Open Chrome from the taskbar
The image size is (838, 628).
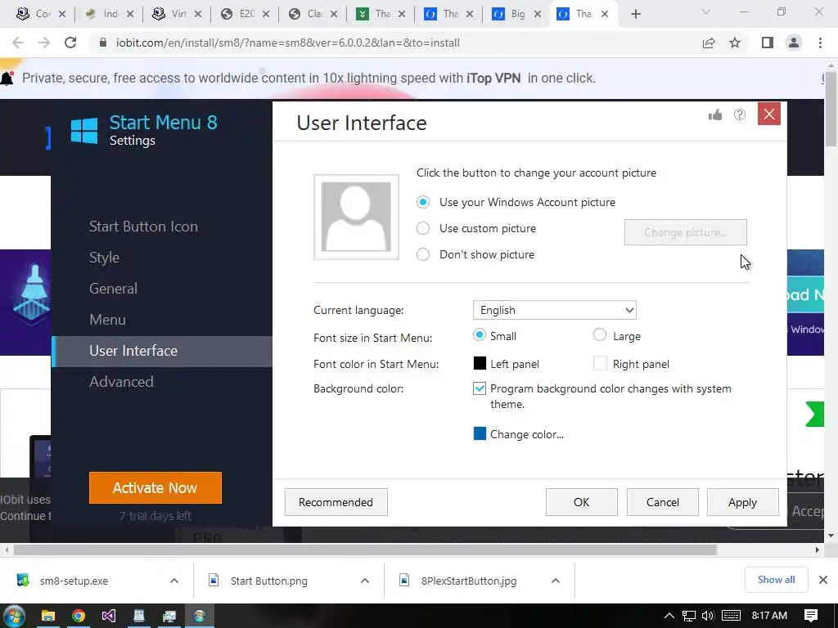79,616
